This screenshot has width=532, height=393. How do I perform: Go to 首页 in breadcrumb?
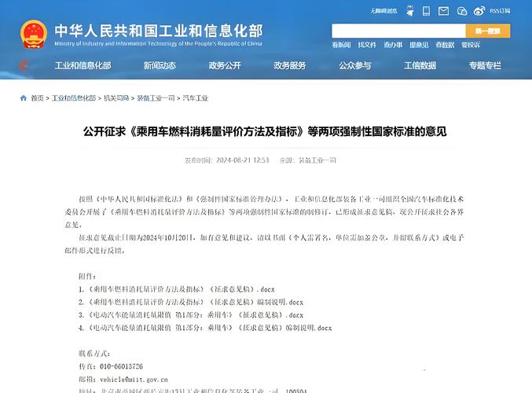click(37, 98)
